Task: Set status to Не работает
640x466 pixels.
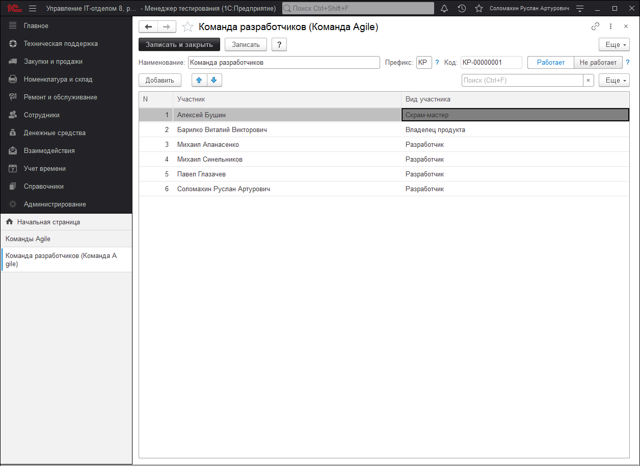Action: [598, 62]
